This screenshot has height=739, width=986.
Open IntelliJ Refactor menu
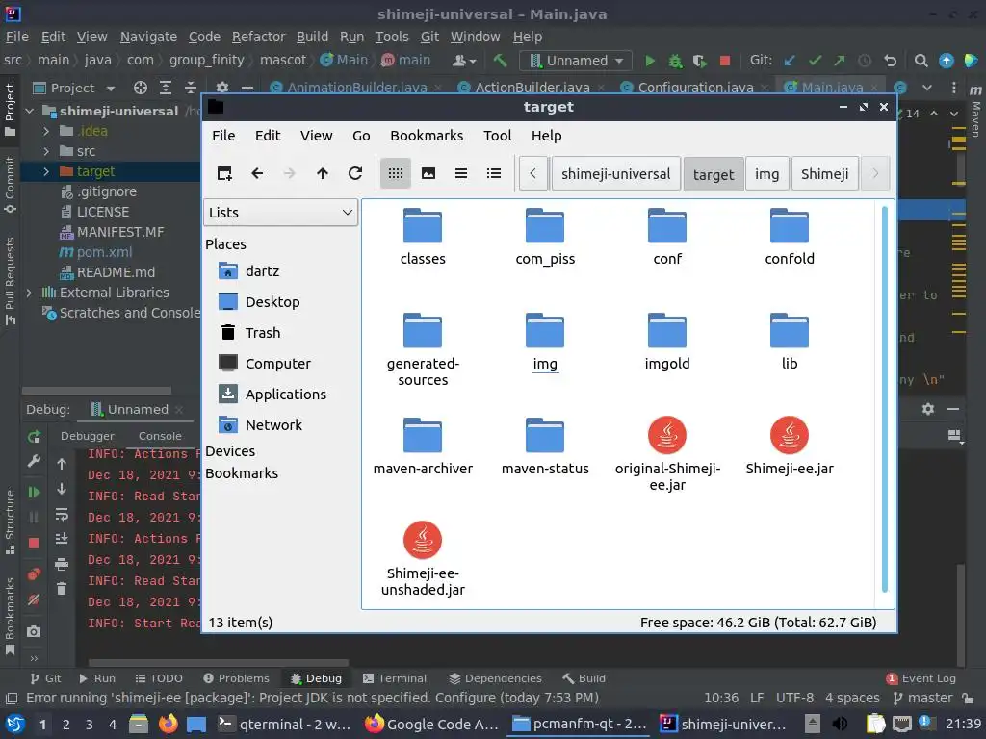click(x=258, y=38)
